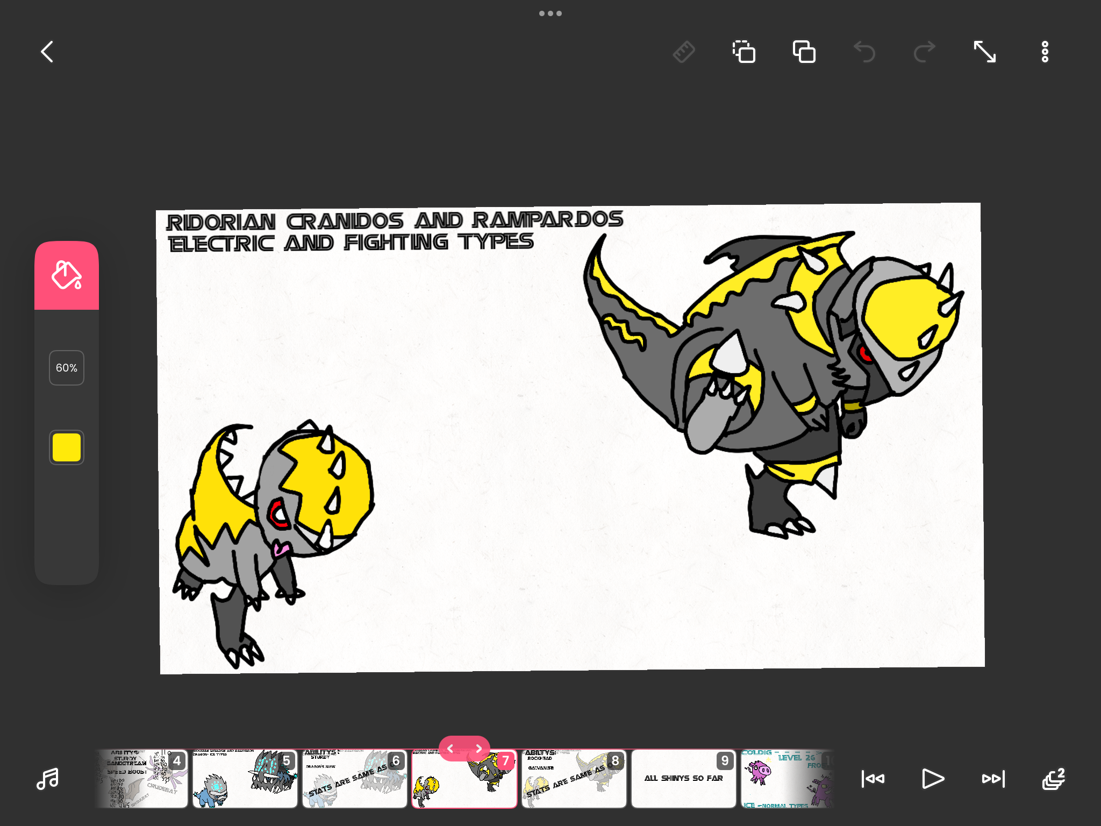This screenshot has height=826, width=1101.
Task: Open the ruler tool
Action: pyautogui.click(x=684, y=52)
